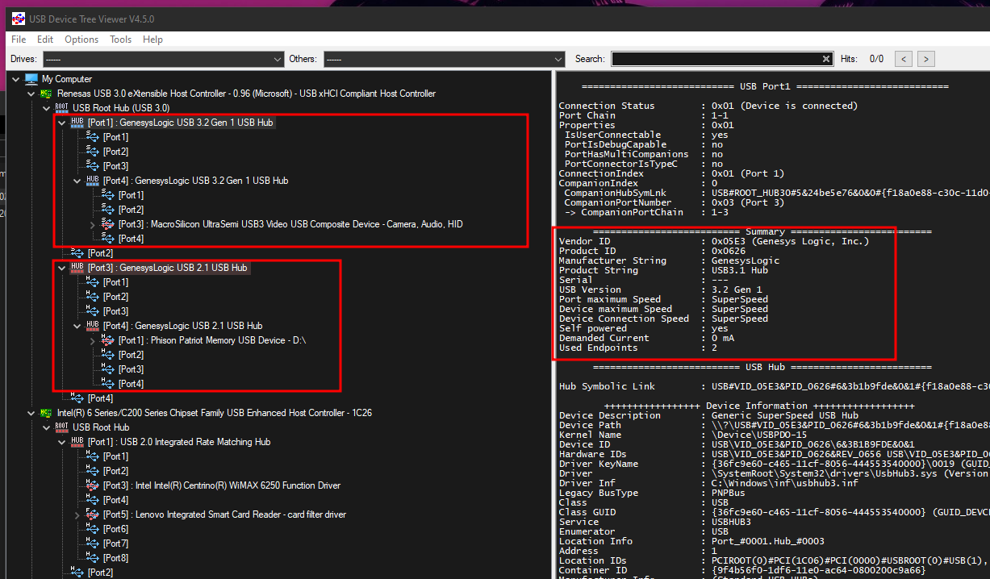990x579 pixels.
Task: Expand the Lenovo Integrated Smart Card Reader node
Action: pos(77,514)
